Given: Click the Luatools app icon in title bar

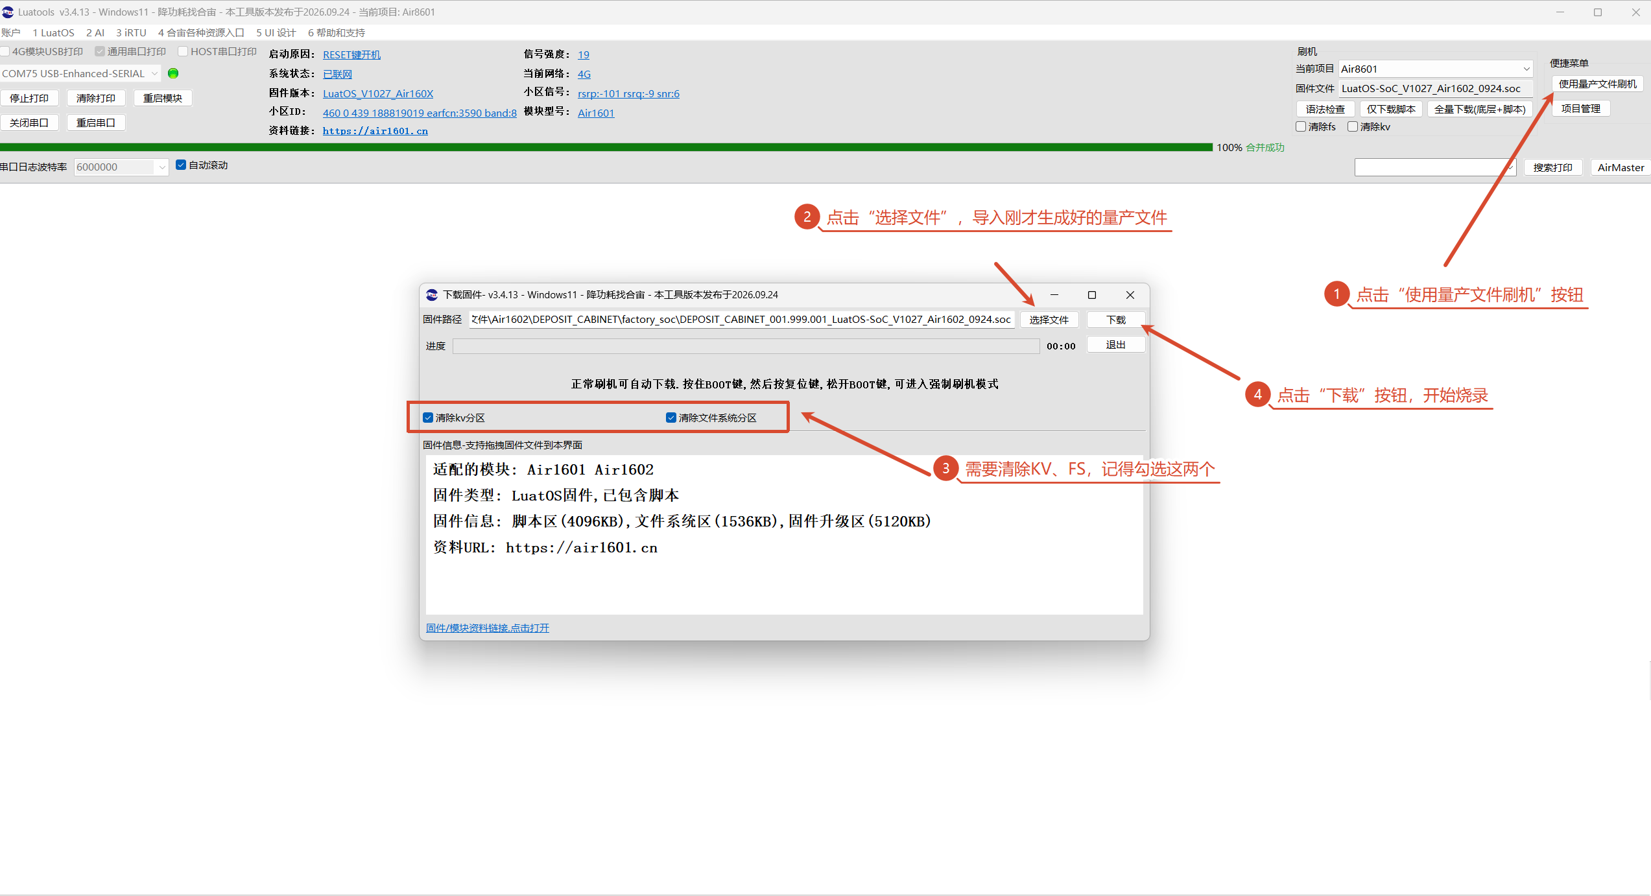Looking at the screenshot, I should pyautogui.click(x=8, y=12).
